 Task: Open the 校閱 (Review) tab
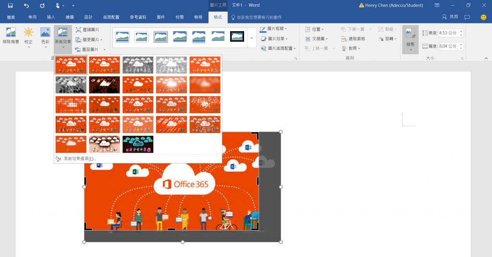coord(180,17)
